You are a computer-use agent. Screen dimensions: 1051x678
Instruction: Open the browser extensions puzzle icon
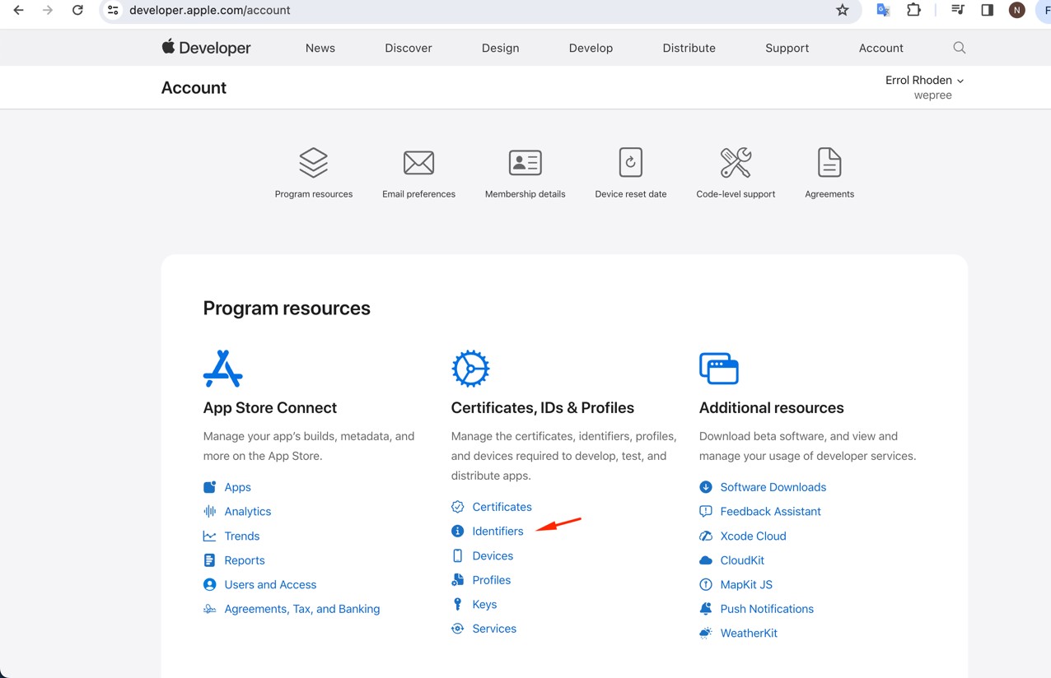point(913,11)
